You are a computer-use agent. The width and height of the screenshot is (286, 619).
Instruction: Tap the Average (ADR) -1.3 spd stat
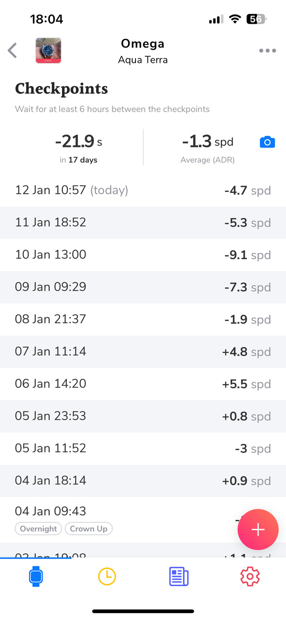point(208,147)
